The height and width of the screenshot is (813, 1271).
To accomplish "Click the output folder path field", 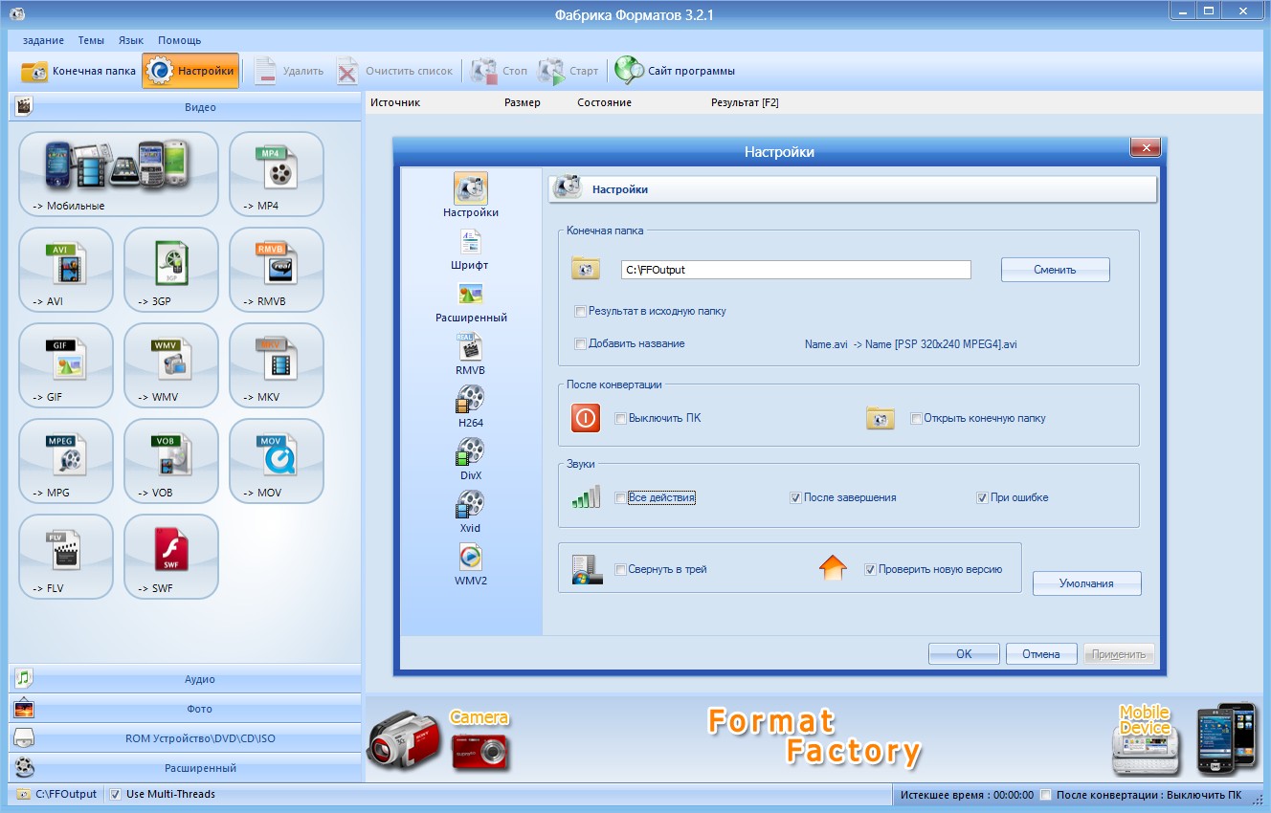I will tap(795, 270).
